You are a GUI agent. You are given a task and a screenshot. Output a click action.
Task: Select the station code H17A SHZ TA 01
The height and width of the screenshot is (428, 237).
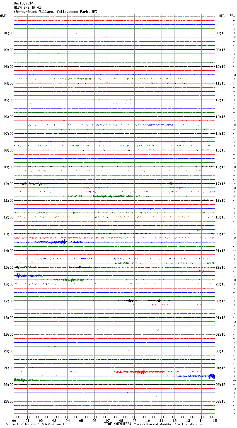pyautogui.click(x=27, y=8)
